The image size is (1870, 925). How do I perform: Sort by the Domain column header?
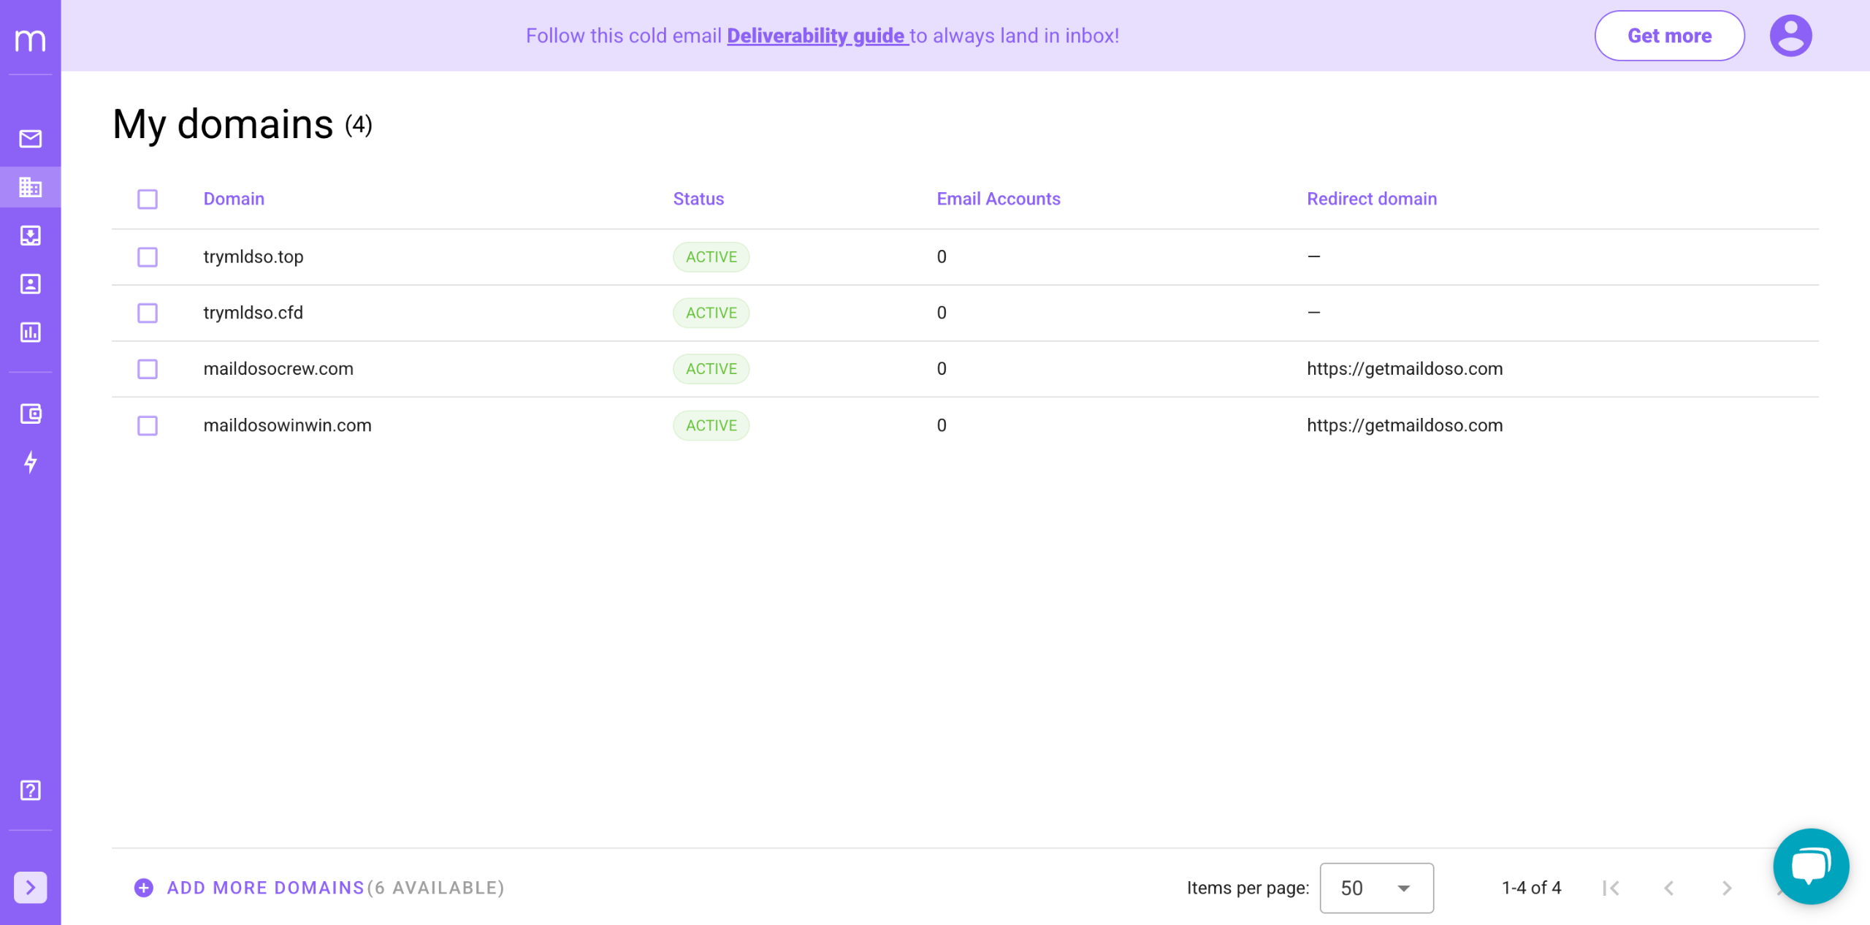[x=234, y=199]
